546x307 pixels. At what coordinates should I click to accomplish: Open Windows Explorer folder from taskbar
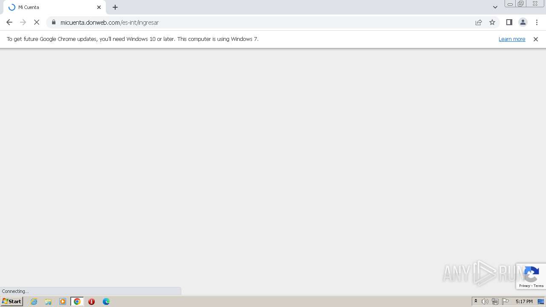click(x=48, y=301)
